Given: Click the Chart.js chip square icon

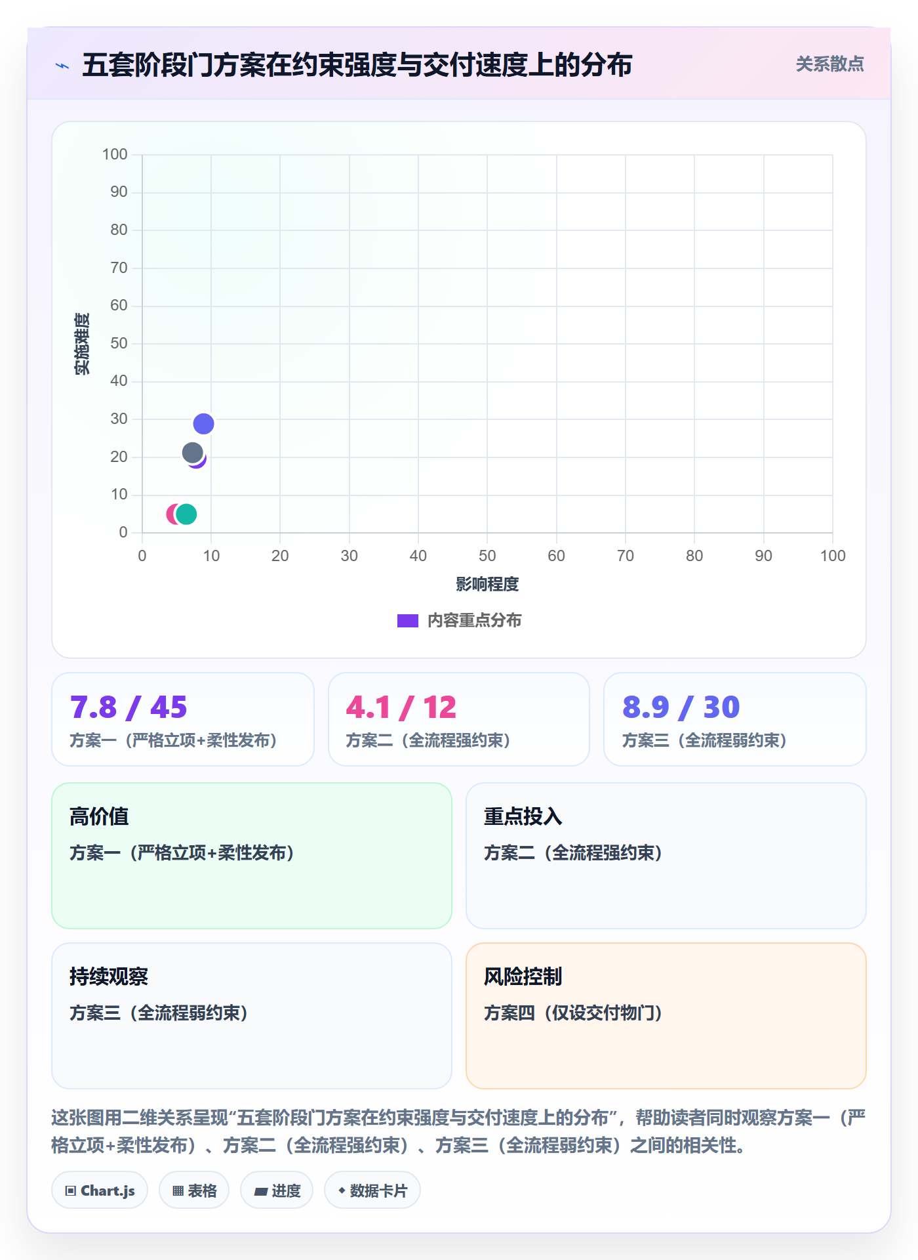Looking at the screenshot, I should (71, 1191).
